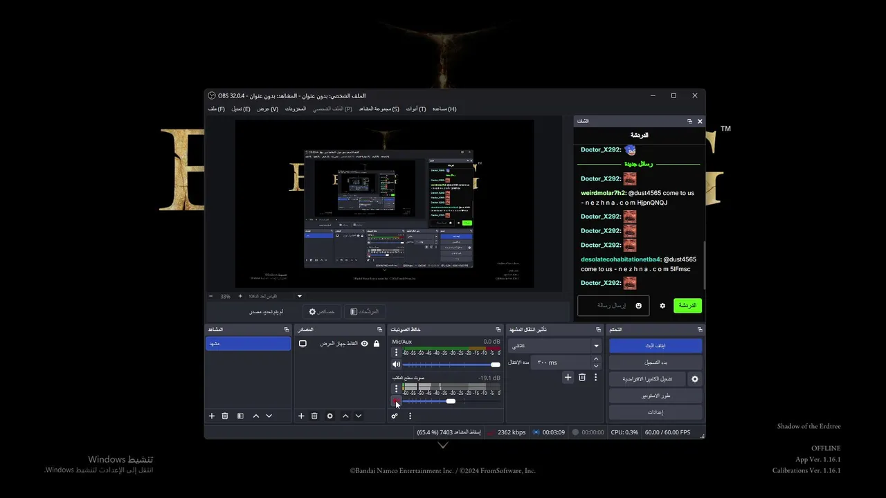The width and height of the screenshot is (886, 498).
Task: Open the Edit menu (تعديل)
Action: 241,109
